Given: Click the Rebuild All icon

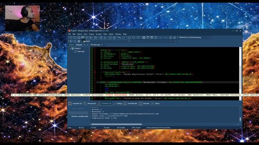Looking at the screenshot, I should click(155, 37).
